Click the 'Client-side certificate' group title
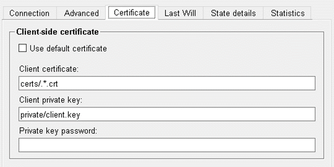334x167 pixels. pyautogui.click(x=58, y=31)
